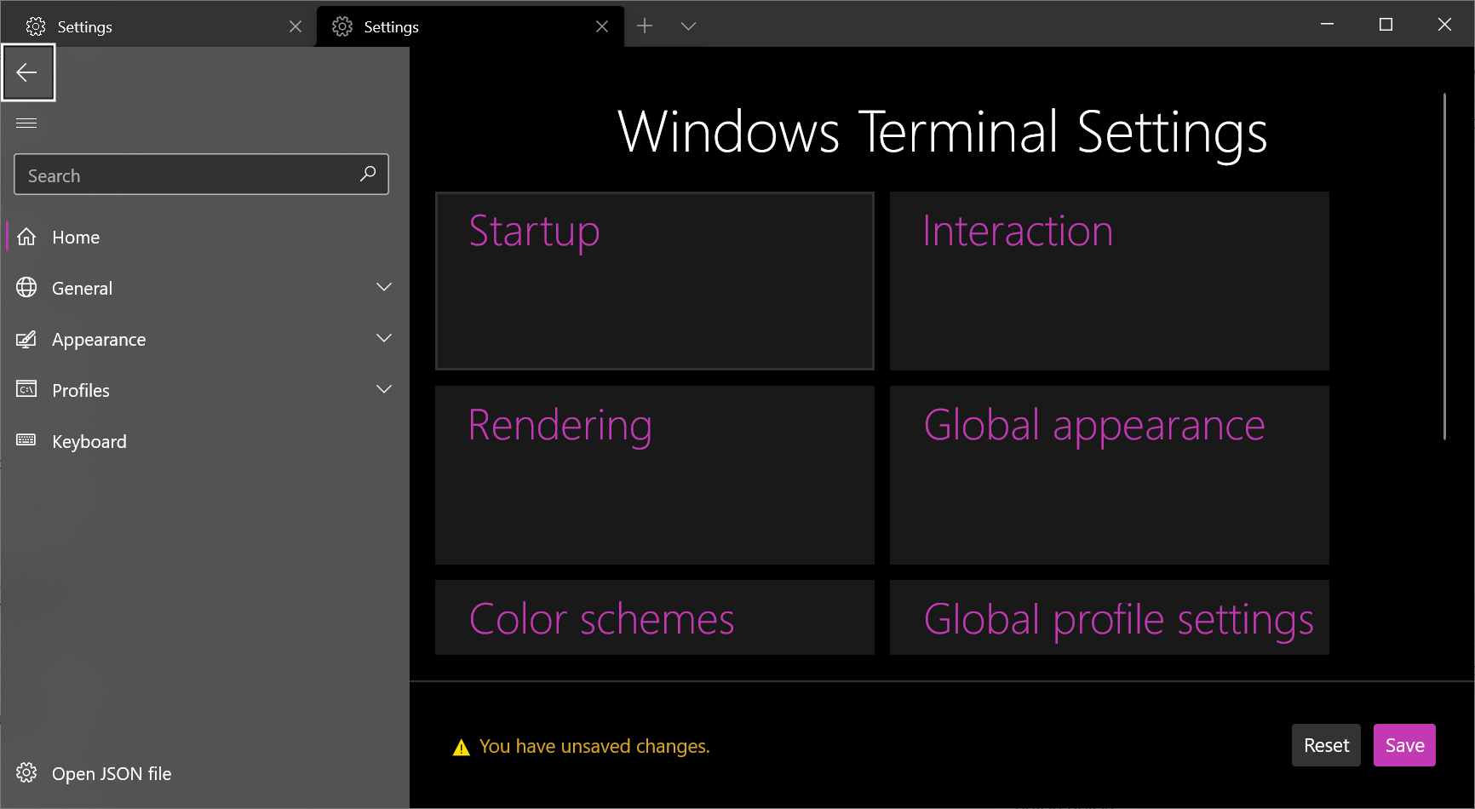The height and width of the screenshot is (809, 1475).
Task: Close the second Settings tab
Action: pos(602,26)
